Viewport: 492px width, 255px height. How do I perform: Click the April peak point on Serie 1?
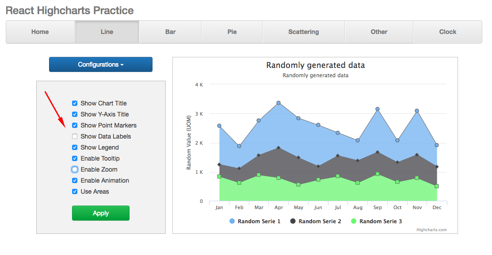click(278, 102)
